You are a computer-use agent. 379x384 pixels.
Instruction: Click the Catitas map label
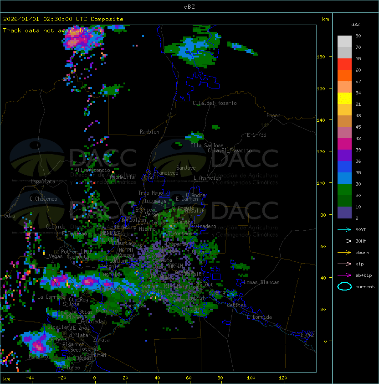[x=236, y=305]
